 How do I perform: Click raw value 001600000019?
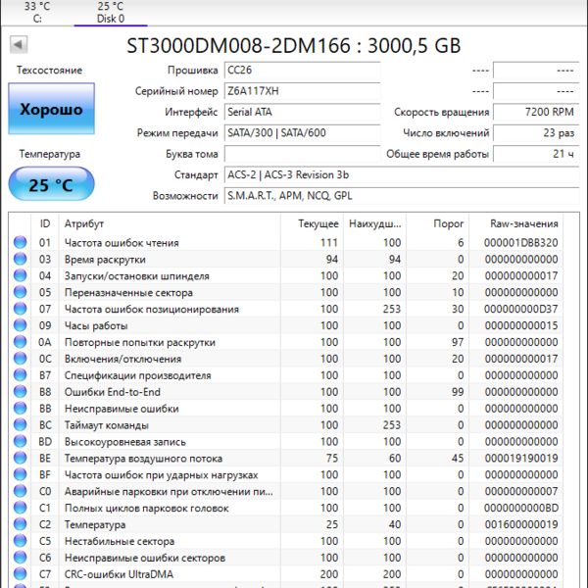(x=521, y=524)
